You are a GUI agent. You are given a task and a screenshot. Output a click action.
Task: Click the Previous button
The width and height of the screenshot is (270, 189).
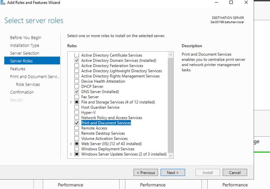[x=146, y=173]
